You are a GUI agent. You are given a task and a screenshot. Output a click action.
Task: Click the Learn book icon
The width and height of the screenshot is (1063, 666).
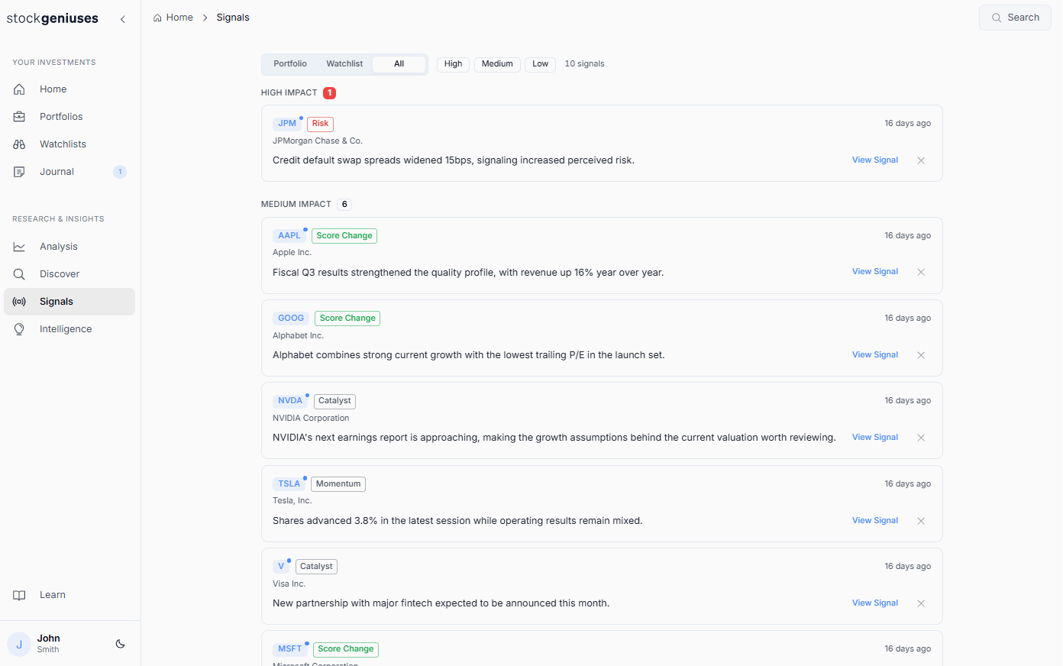tap(19, 595)
